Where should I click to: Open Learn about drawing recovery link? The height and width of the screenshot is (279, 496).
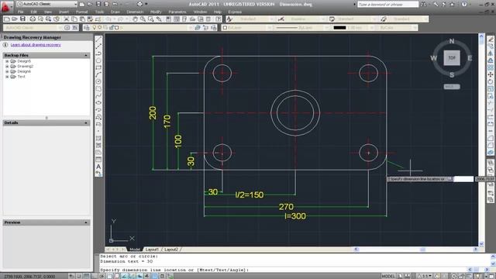point(36,45)
